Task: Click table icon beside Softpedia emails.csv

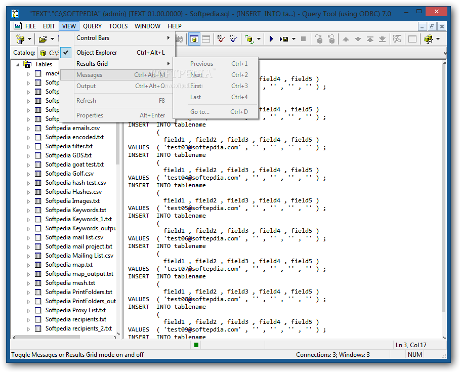Action: [38, 128]
